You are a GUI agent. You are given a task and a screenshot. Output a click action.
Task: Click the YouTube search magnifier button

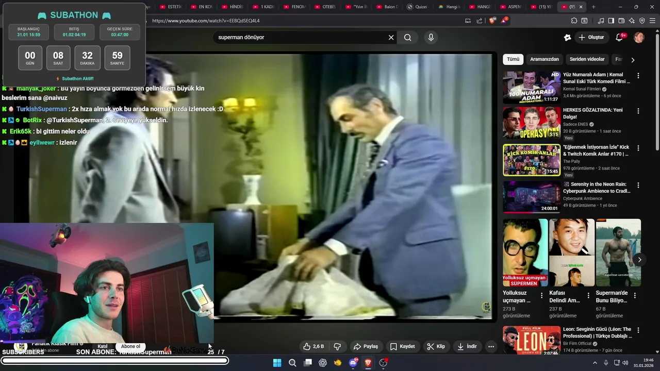[x=408, y=38]
